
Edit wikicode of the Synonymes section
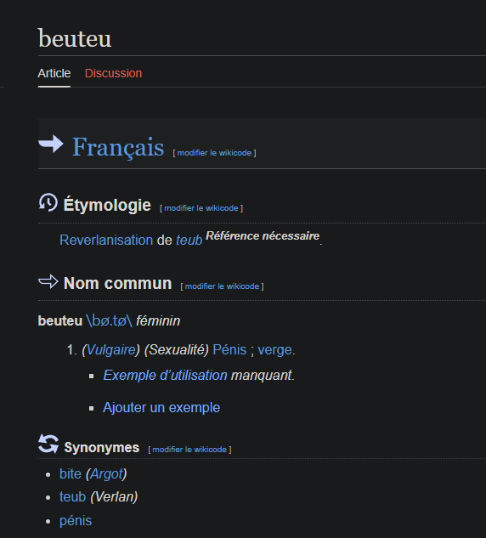click(189, 450)
